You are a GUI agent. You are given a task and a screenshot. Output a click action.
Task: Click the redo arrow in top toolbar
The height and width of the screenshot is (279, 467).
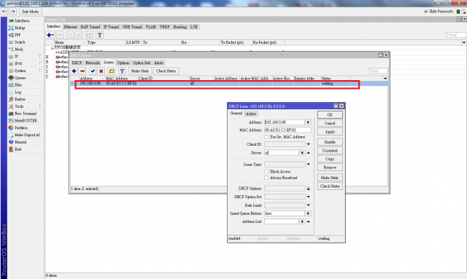click(13, 12)
